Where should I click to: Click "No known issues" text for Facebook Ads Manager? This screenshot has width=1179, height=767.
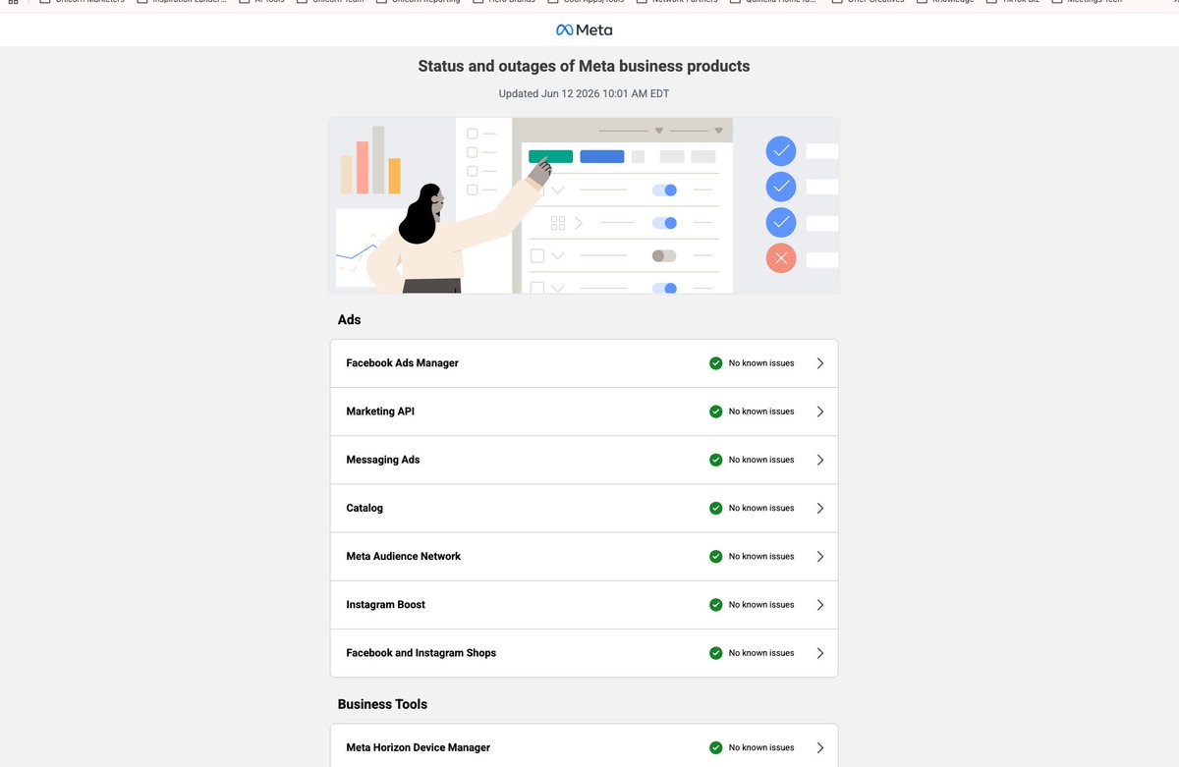[761, 363]
